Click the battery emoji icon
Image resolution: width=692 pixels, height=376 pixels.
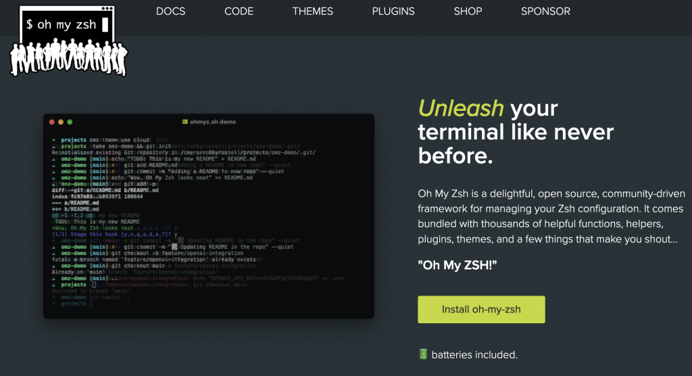[x=423, y=354]
